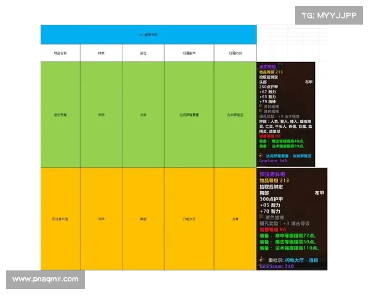The width and height of the screenshot is (369, 295).
Task: Select the green 达克萨隆要塞 dungeon cell
Action: 189,114
